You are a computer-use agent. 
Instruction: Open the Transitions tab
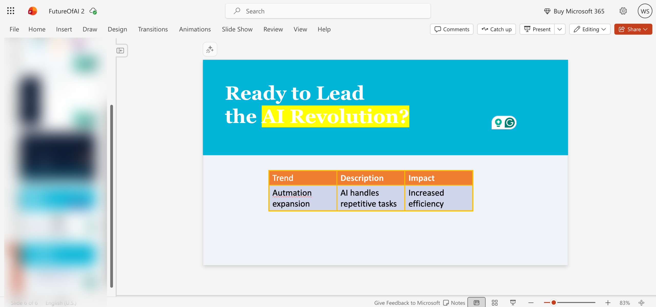[x=153, y=29]
